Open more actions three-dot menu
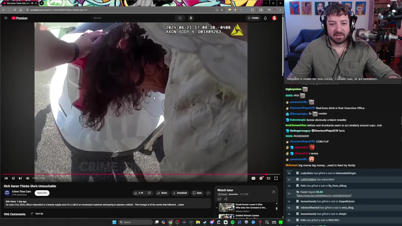 click(208, 193)
